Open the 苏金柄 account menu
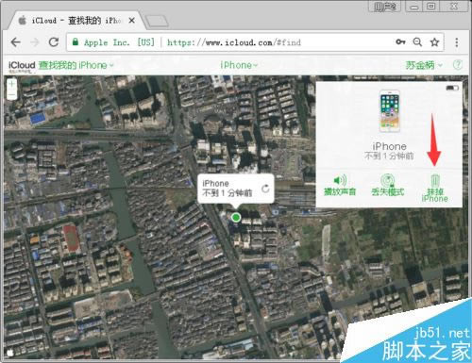Screen dimensions: 472x363 [x=424, y=65]
